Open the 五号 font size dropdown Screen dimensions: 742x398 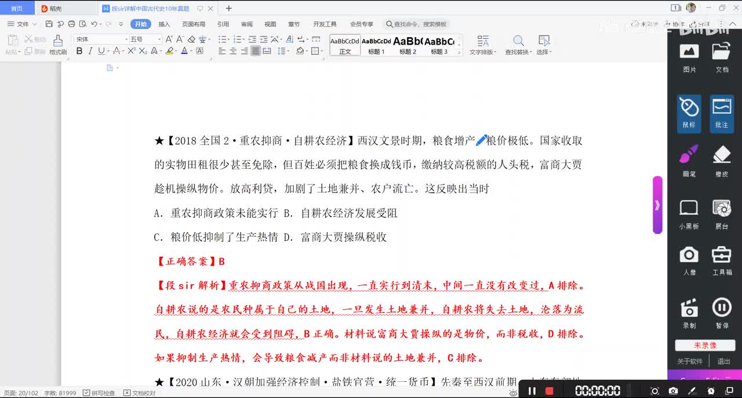click(159, 39)
